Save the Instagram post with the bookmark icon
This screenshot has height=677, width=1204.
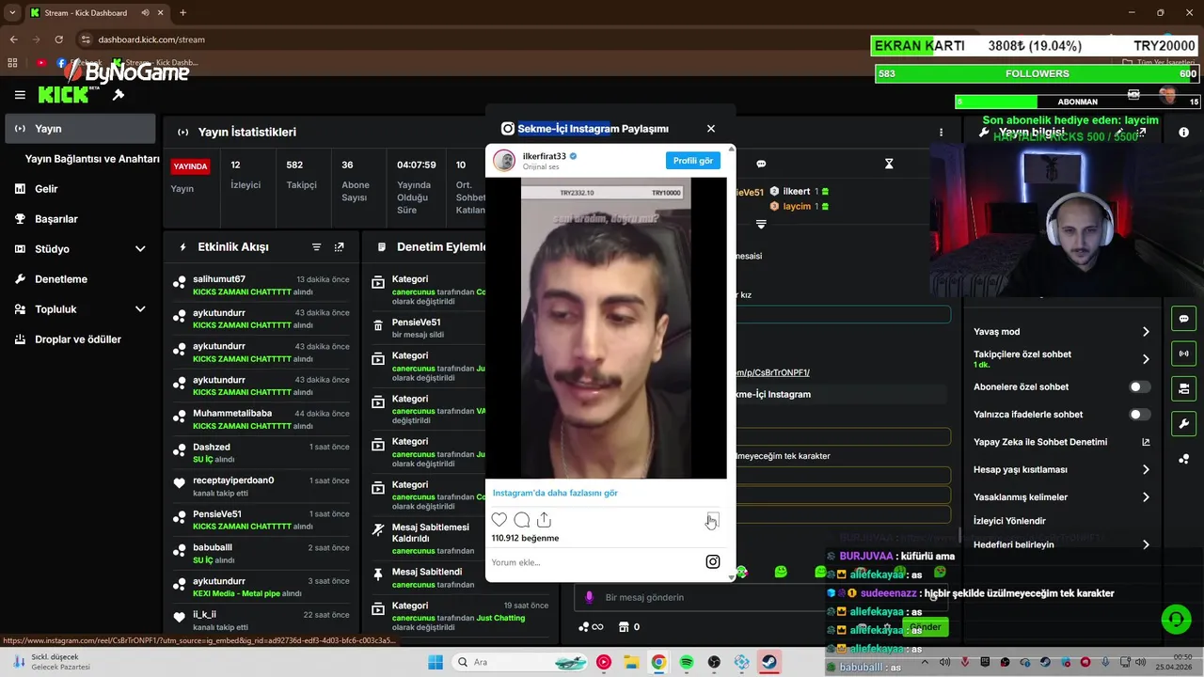point(713,520)
